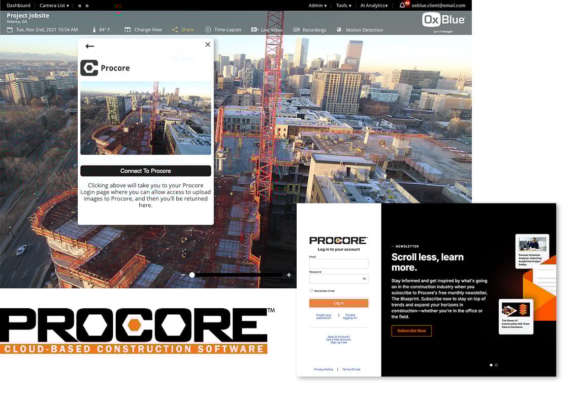Open the Camera List dropdown
The width and height of the screenshot is (576, 396).
52,5
